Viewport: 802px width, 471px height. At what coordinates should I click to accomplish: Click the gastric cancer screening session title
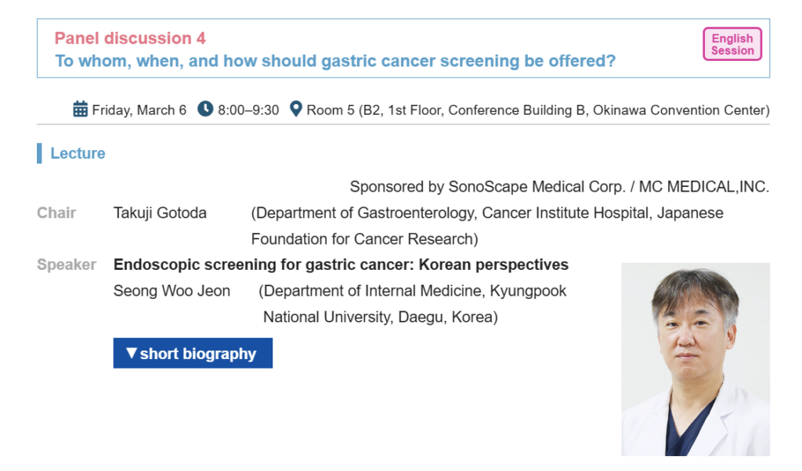[x=335, y=61]
